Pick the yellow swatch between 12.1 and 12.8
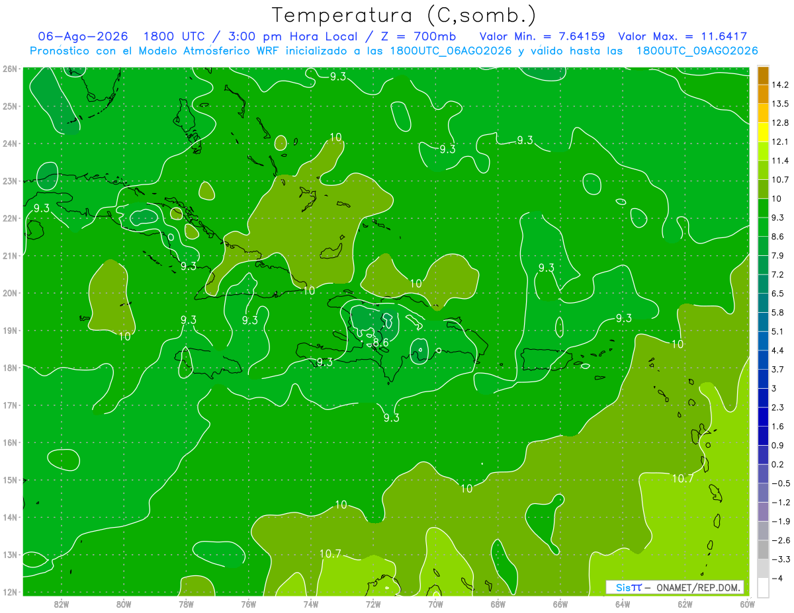This screenshot has width=794, height=613. [x=763, y=132]
